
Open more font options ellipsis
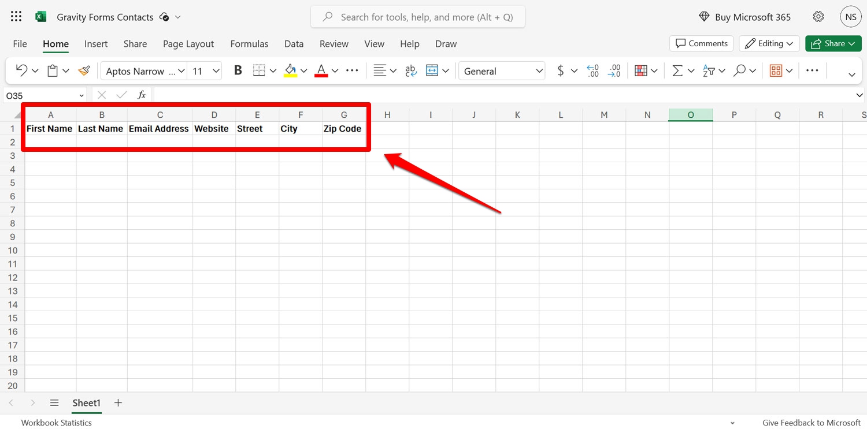point(352,70)
